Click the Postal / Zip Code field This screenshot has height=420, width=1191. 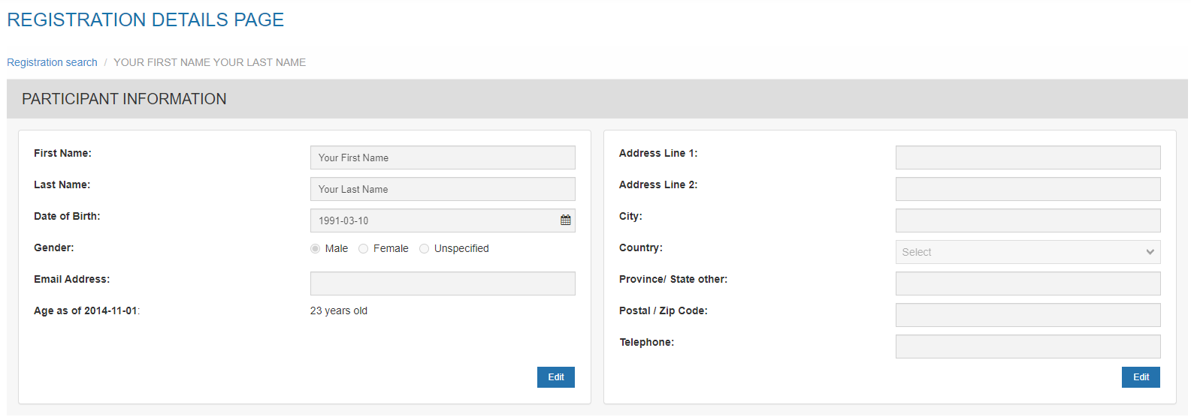pos(1027,315)
